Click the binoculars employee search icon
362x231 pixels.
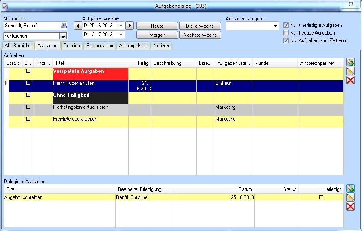coord(64,26)
